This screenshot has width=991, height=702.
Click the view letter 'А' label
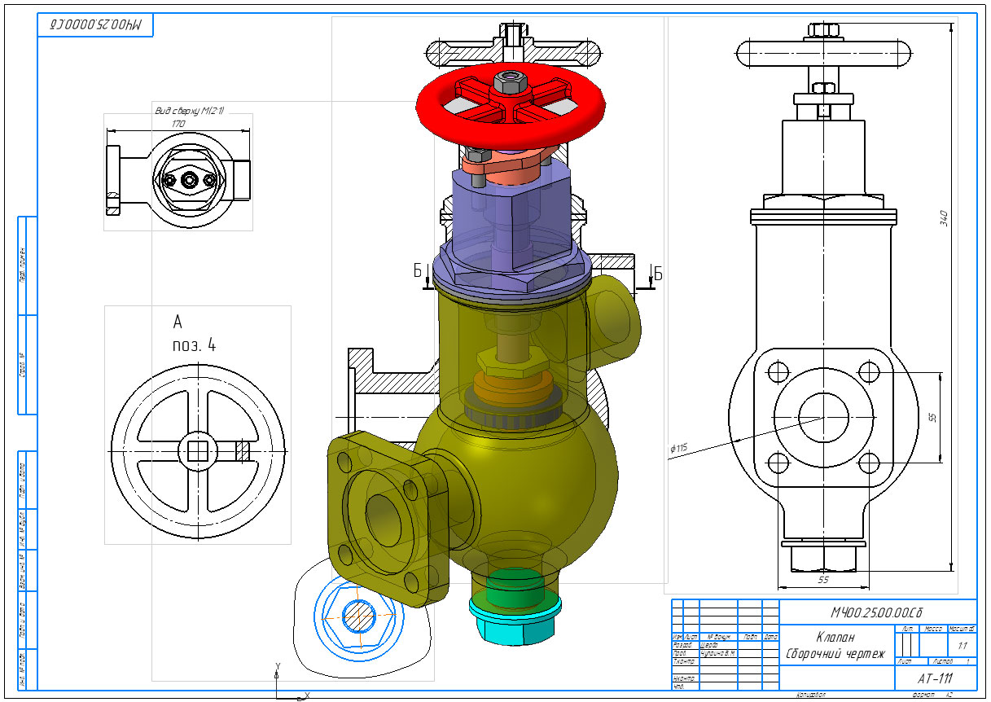coord(178,321)
